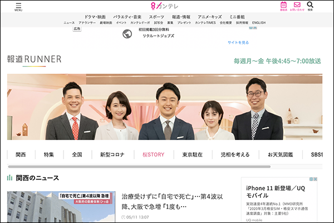Open アニメ・キッズ menu

(x=210, y=17)
